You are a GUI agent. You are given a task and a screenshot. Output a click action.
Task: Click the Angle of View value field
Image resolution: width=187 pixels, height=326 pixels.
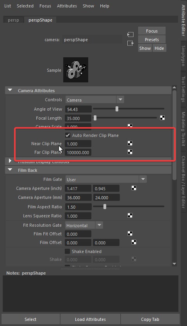(78, 109)
